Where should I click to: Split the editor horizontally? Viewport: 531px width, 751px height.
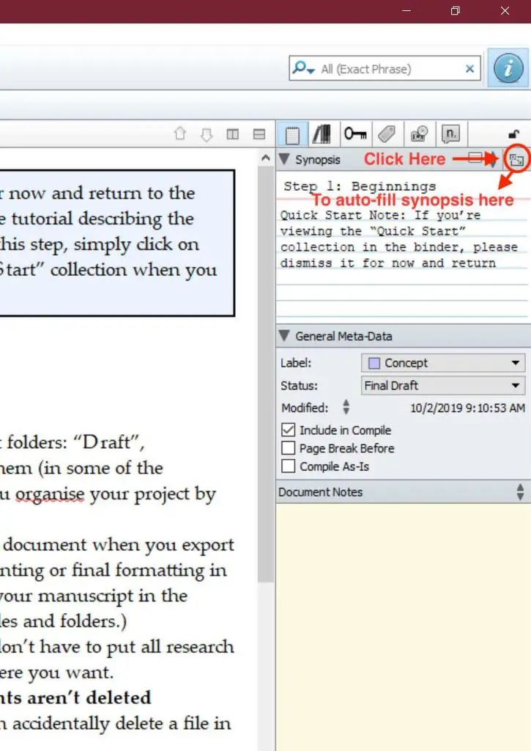tap(259, 134)
